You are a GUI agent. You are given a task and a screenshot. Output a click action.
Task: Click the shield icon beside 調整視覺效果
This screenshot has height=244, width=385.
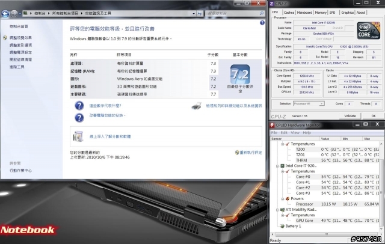[x=5, y=38]
